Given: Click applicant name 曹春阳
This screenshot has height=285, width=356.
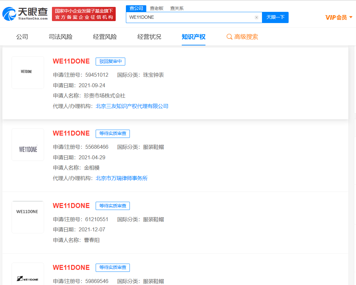Looking at the screenshot, I should click(92, 240).
